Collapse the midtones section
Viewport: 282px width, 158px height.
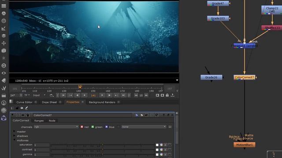[14, 140]
